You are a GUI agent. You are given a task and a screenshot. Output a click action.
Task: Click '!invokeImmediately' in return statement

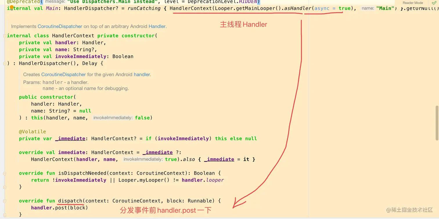click(79, 180)
